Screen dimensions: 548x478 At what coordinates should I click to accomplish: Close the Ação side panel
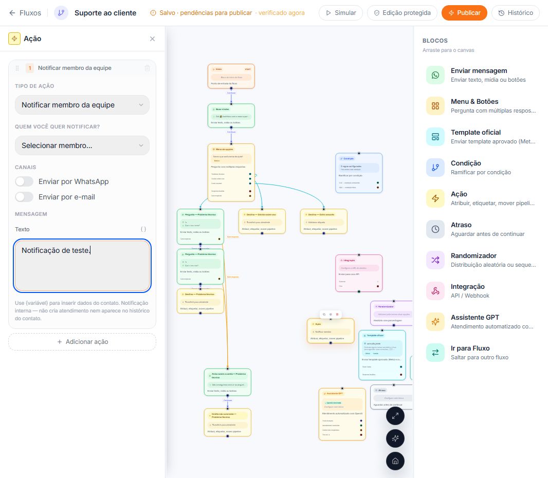click(x=152, y=39)
